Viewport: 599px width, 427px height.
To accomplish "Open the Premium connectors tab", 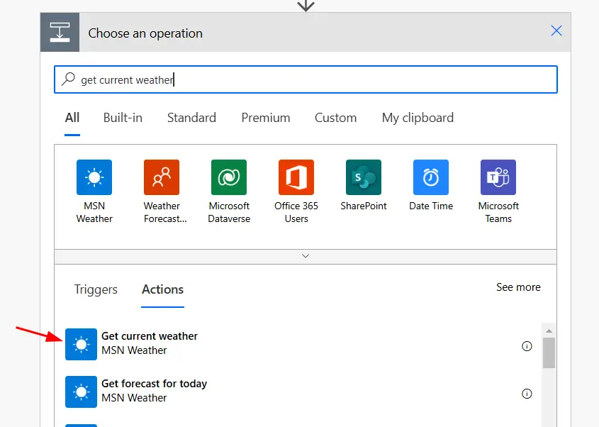I will point(266,118).
